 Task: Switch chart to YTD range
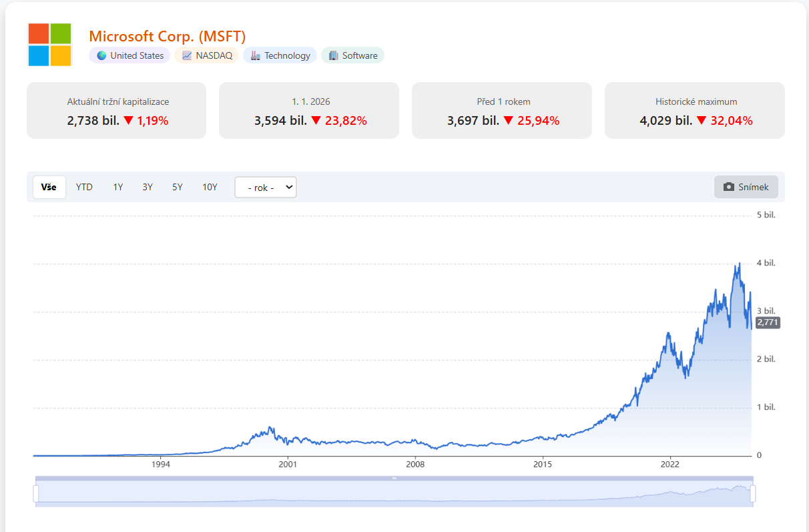point(84,187)
